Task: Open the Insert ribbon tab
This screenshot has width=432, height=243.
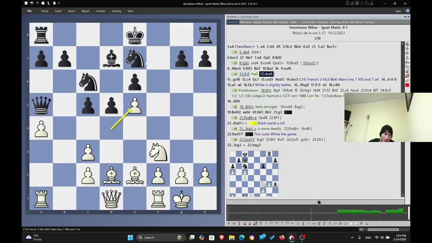Action: 58,11
